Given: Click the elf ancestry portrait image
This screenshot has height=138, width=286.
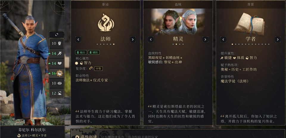Looking at the screenshot, I should point(178,22).
